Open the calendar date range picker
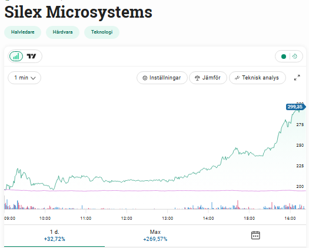 (x=255, y=236)
